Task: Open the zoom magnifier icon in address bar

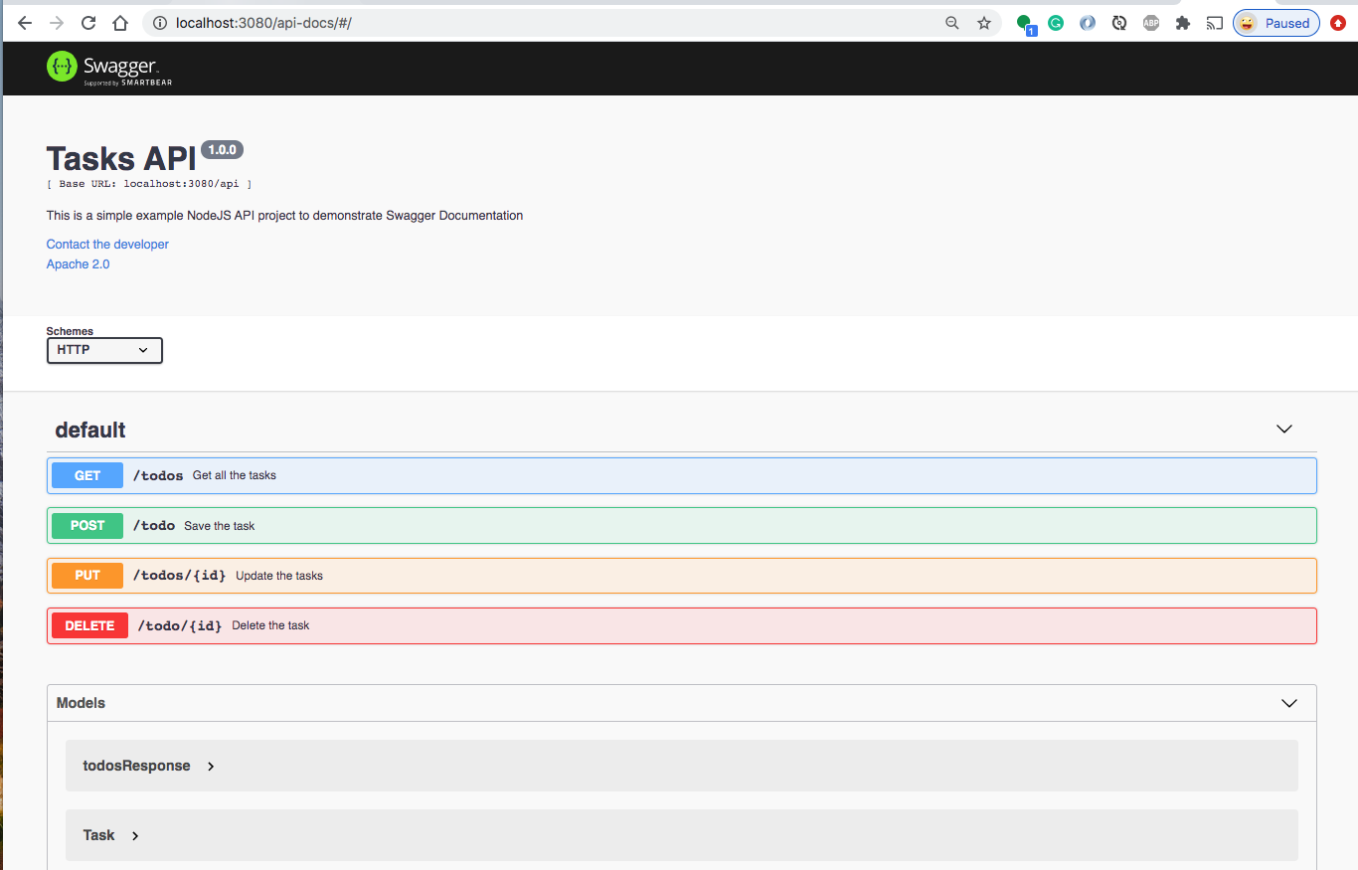Action: 952,23
